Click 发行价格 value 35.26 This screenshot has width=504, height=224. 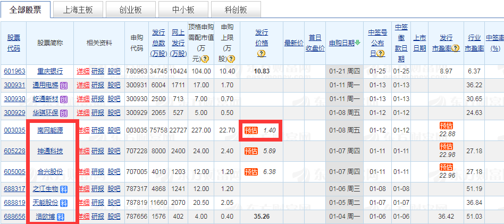262,217
